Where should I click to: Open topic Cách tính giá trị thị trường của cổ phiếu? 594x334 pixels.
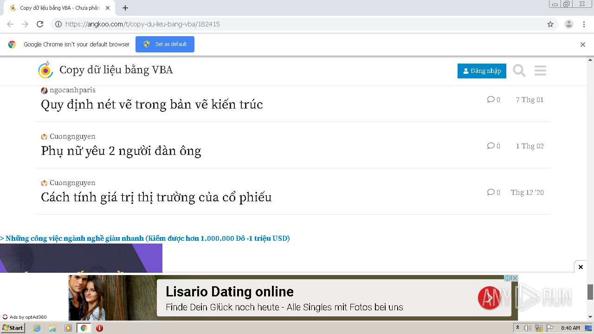(156, 197)
